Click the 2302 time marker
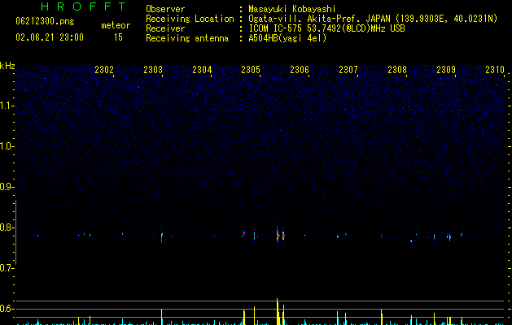This screenshot has width=512, height=325. pyautogui.click(x=104, y=70)
